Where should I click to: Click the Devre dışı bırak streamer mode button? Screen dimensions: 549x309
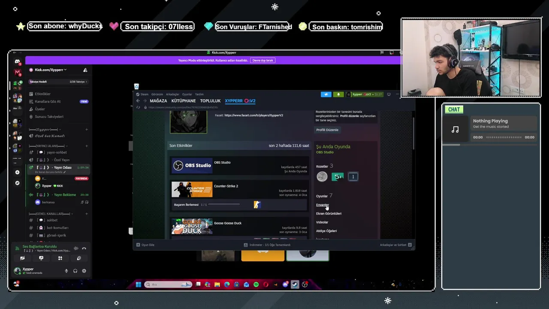point(263,61)
